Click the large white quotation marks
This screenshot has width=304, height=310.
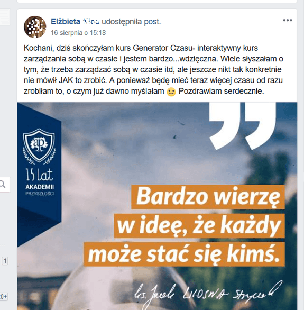242,126
